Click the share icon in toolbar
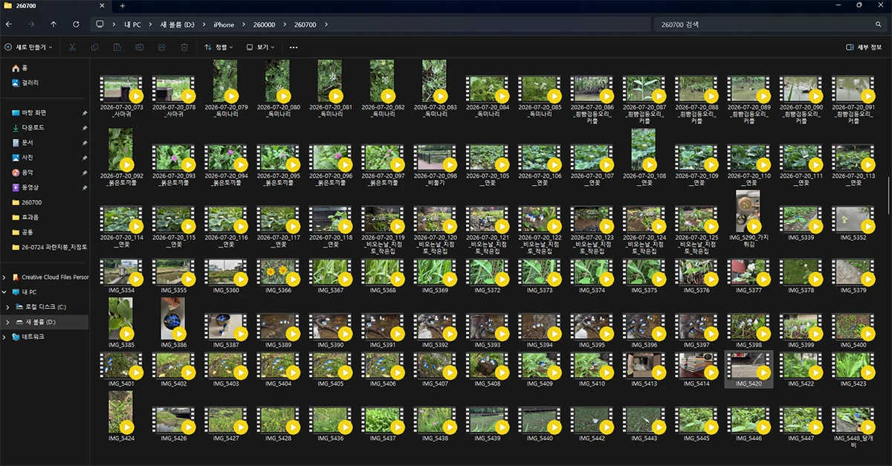Screen dimensions: 892x466 162,47
